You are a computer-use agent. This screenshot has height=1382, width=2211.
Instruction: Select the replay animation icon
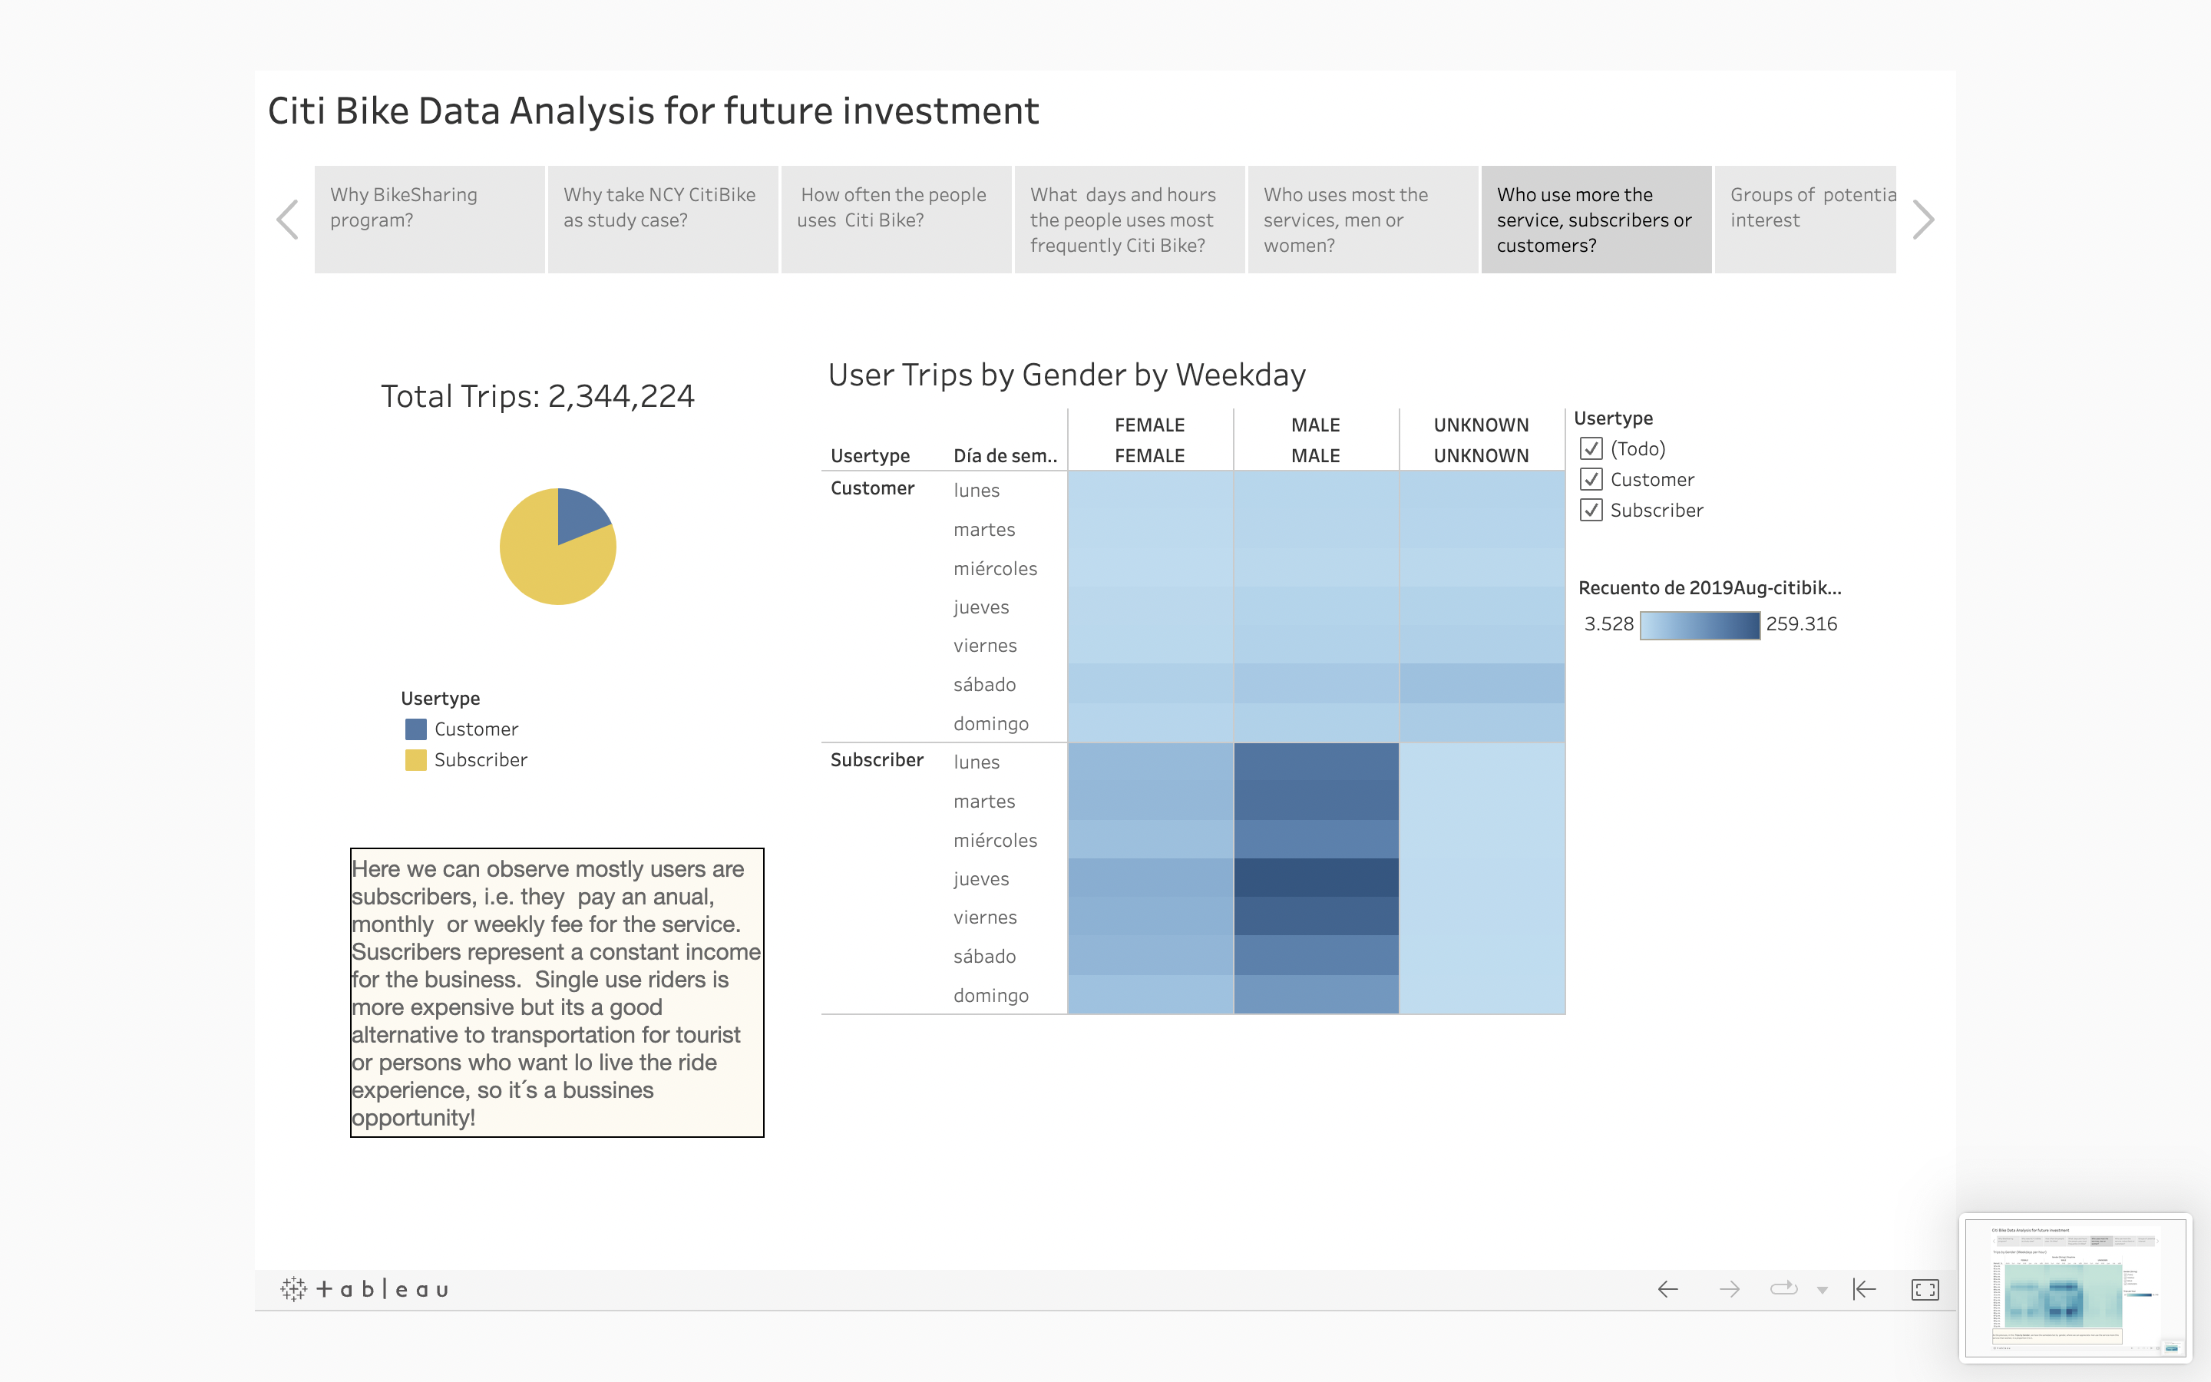pos(1783,1289)
